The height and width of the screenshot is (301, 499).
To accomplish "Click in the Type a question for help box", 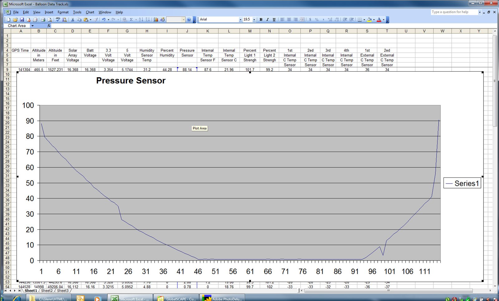I will 454,12.
